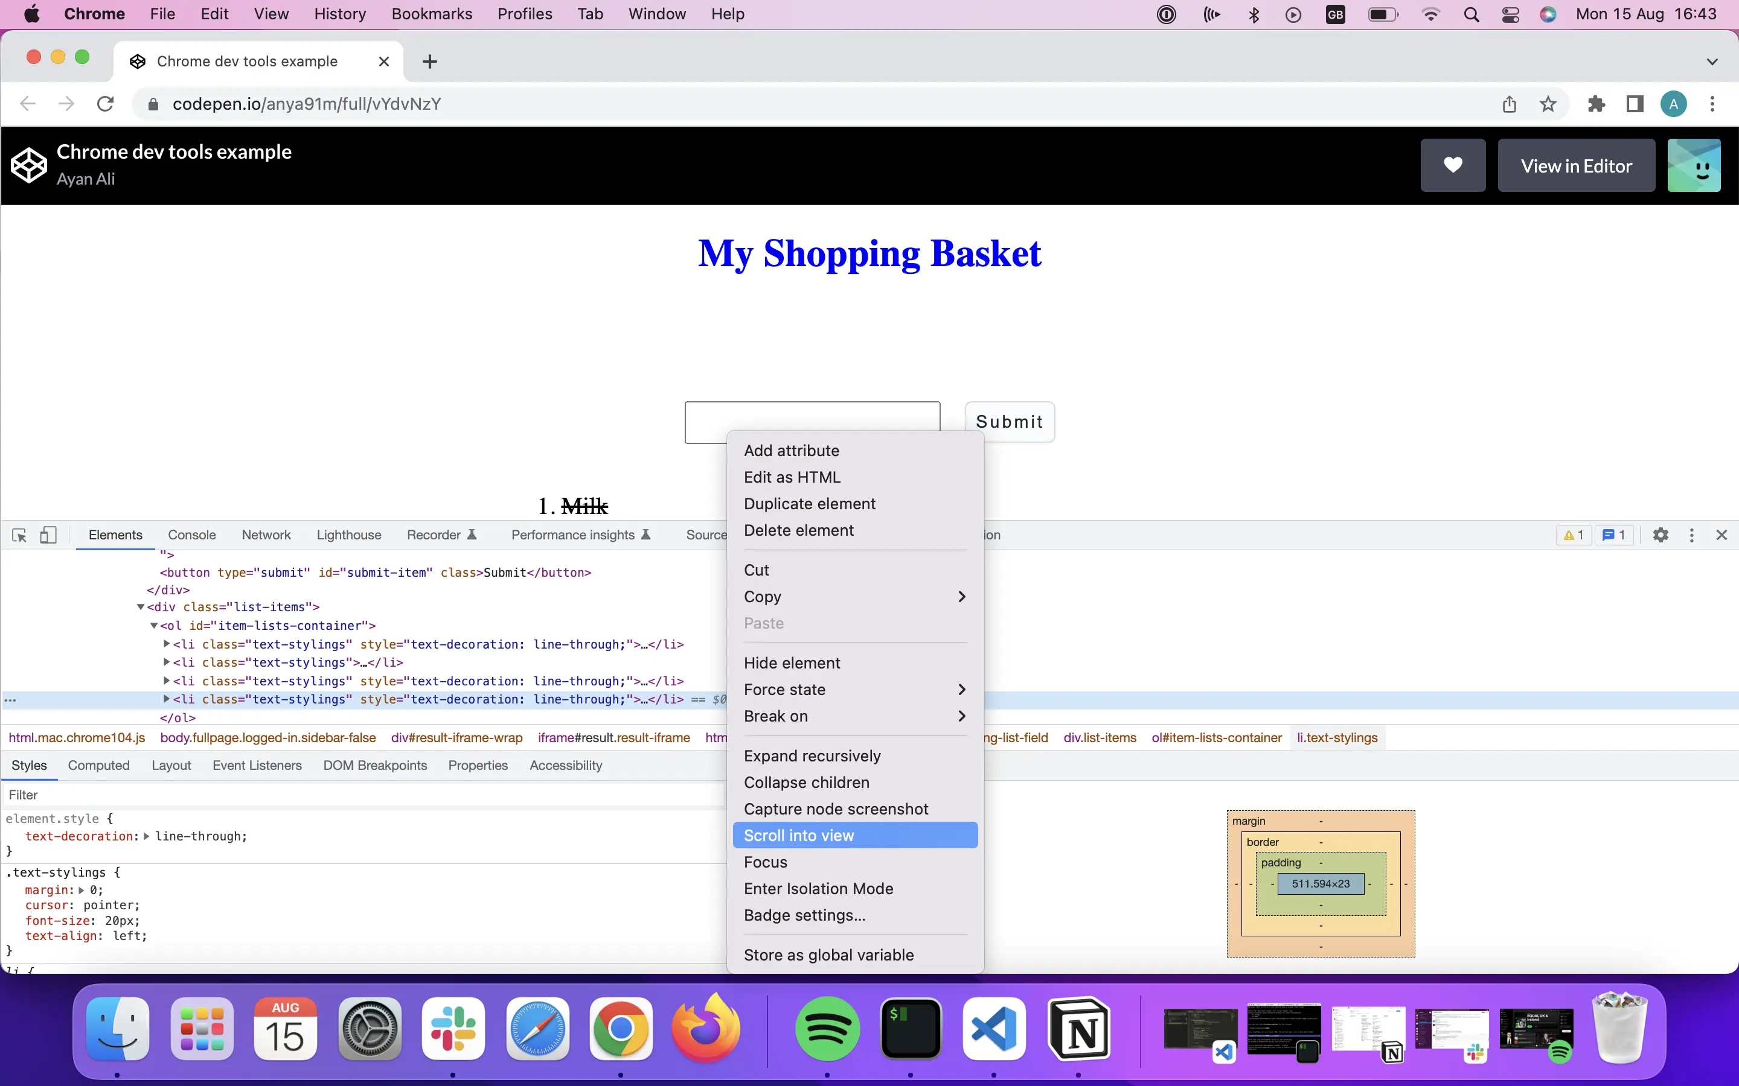Image resolution: width=1739 pixels, height=1086 pixels.
Task: Click the CodePen logo icon
Action: pos(29,165)
